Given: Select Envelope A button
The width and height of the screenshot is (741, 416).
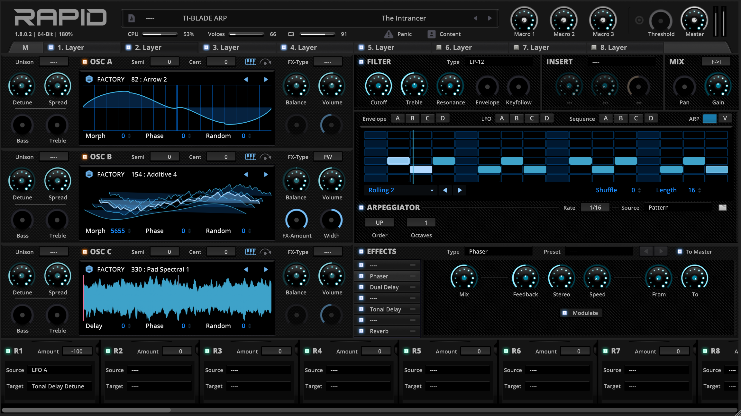Looking at the screenshot, I should (398, 118).
